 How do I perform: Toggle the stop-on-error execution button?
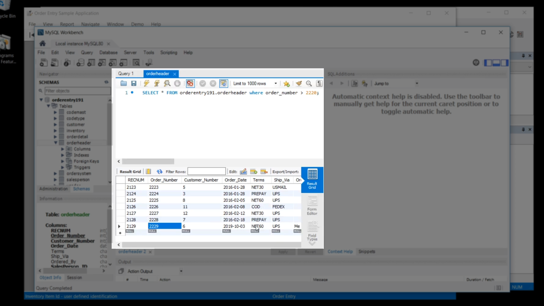pyautogui.click(x=190, y=83)
